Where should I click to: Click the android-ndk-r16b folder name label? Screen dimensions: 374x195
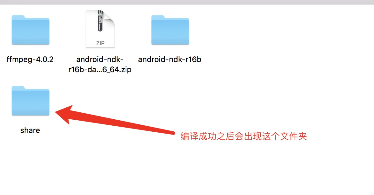coord(170,60)
